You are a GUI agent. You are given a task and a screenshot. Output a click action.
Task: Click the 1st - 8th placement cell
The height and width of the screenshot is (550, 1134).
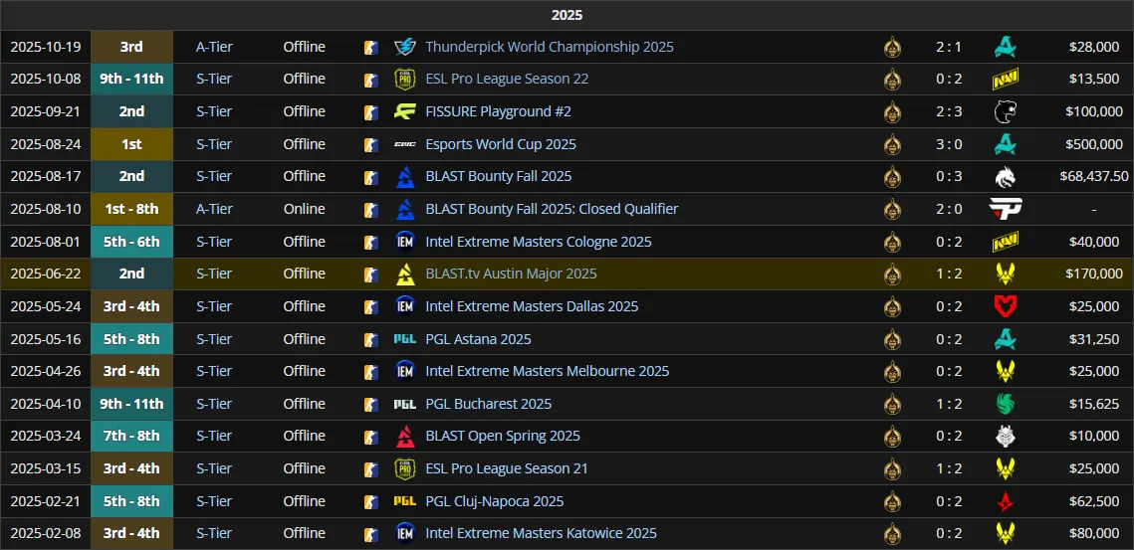[131, 209]
